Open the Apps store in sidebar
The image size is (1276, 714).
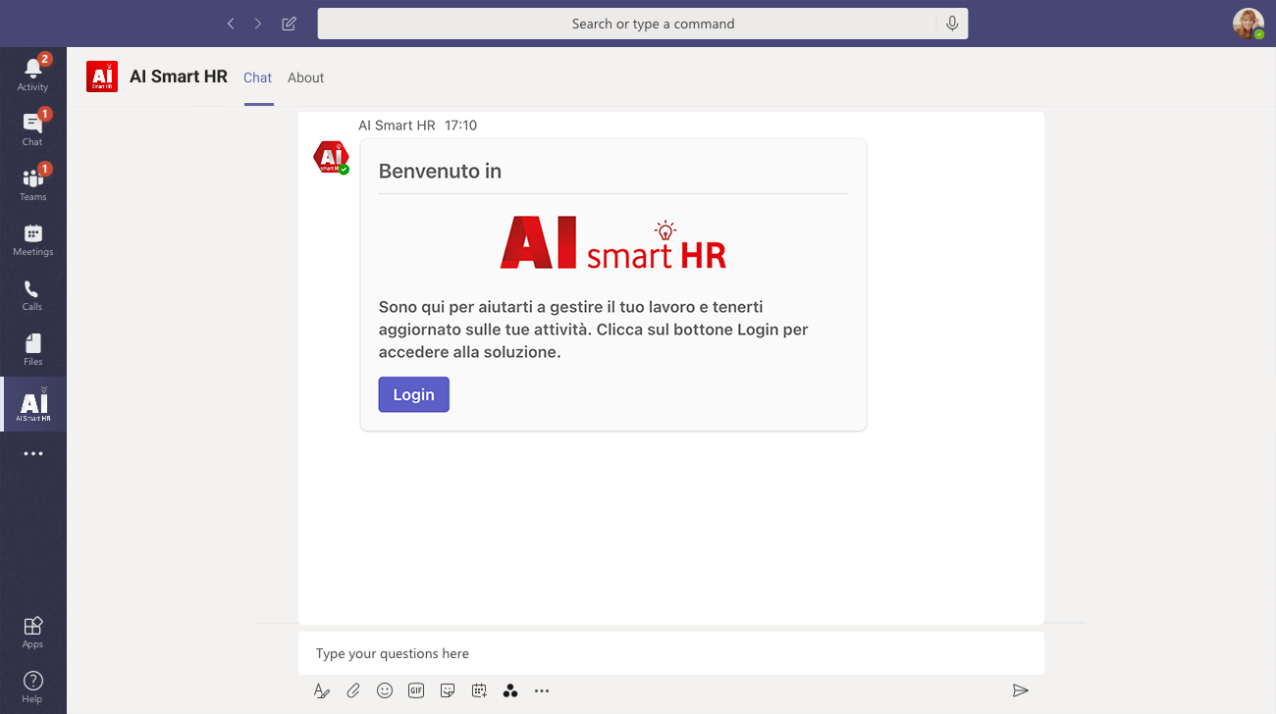(x=32, y=632)
